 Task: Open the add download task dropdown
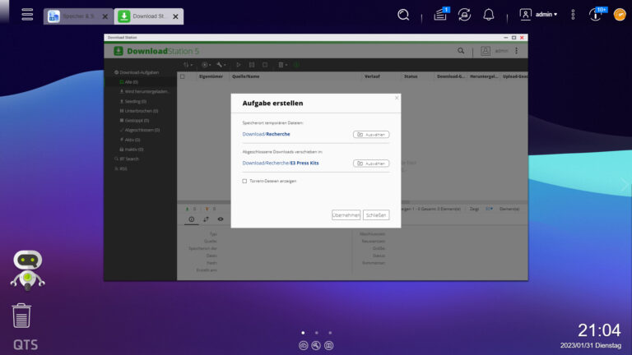click(206, 65)
